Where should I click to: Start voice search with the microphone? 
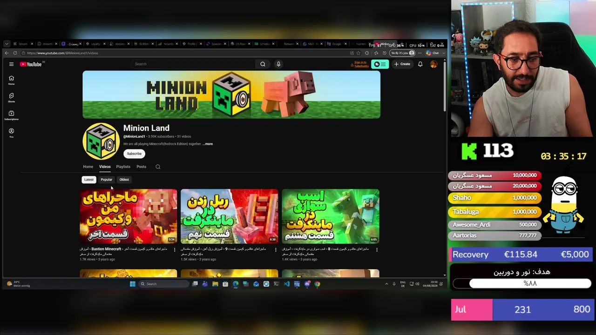click(x=278, y=64)
